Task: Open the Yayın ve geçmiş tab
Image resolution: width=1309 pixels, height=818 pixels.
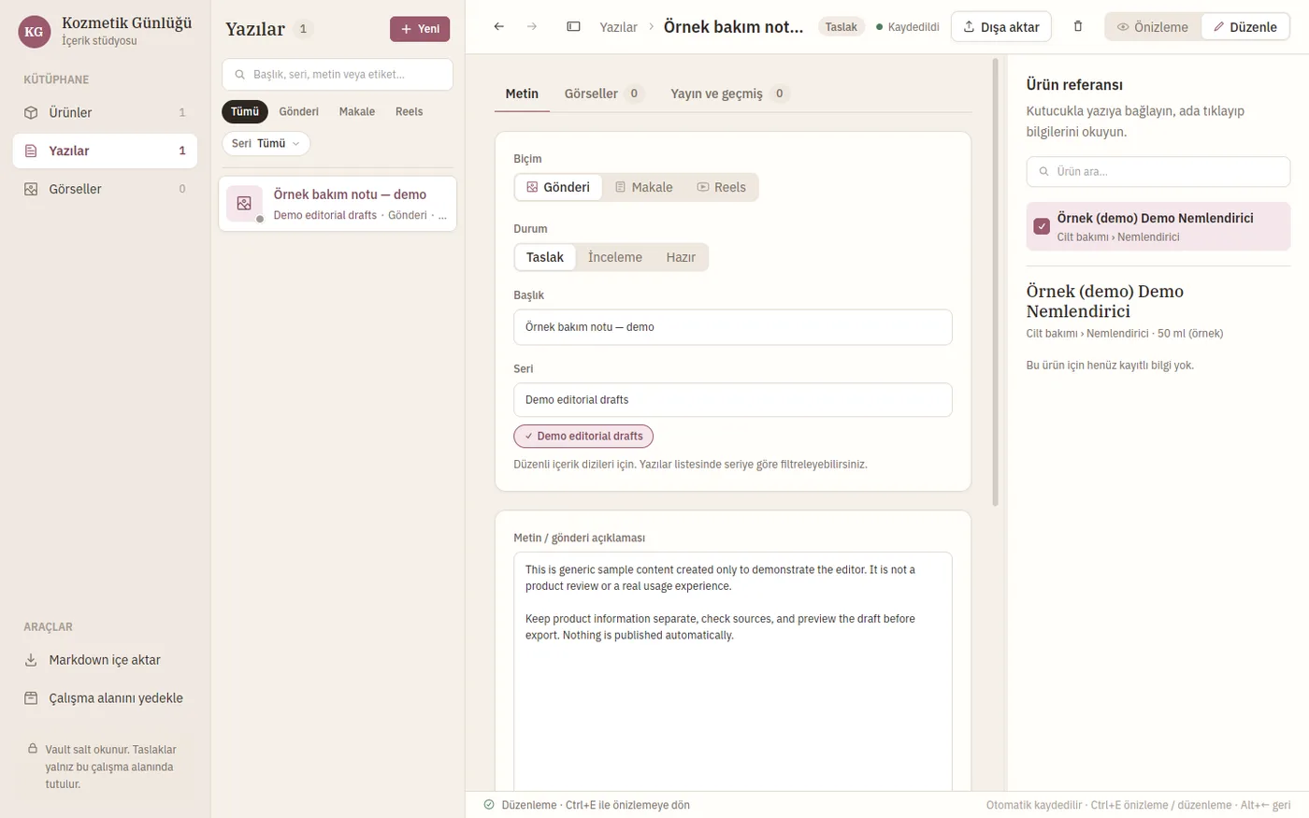Action: click(730, 93)
